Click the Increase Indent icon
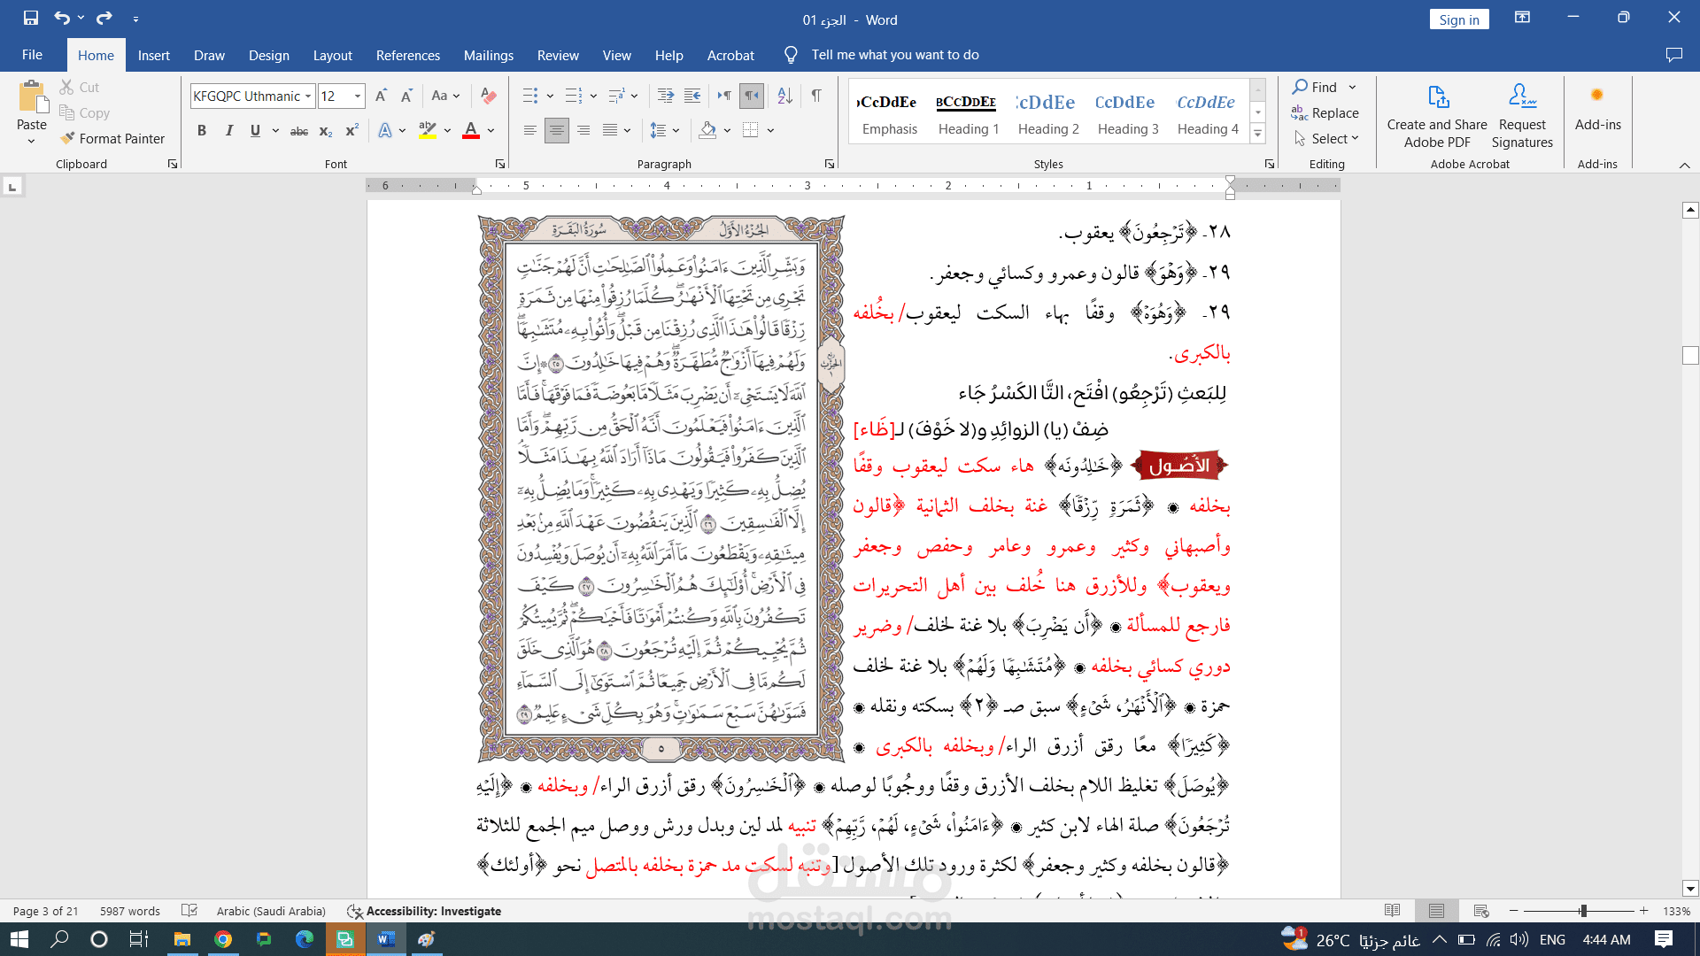The height and width of the screenshot is (956, 1700). 692,96
